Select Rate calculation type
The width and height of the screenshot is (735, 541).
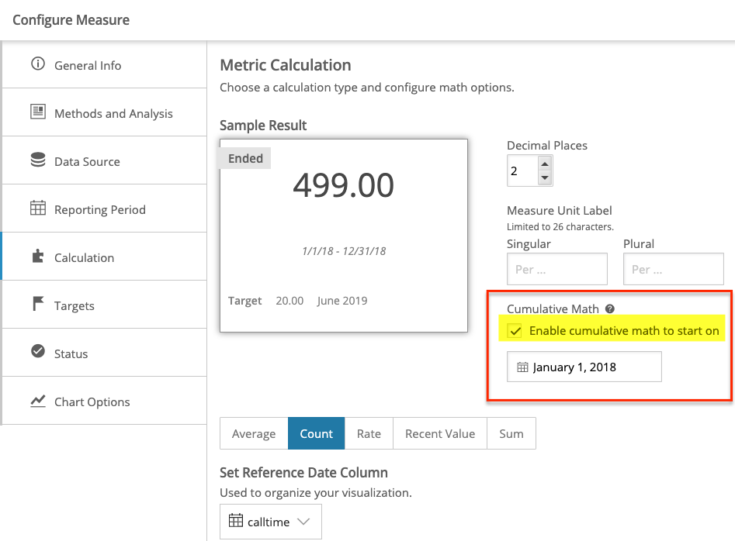pos(369,433)
